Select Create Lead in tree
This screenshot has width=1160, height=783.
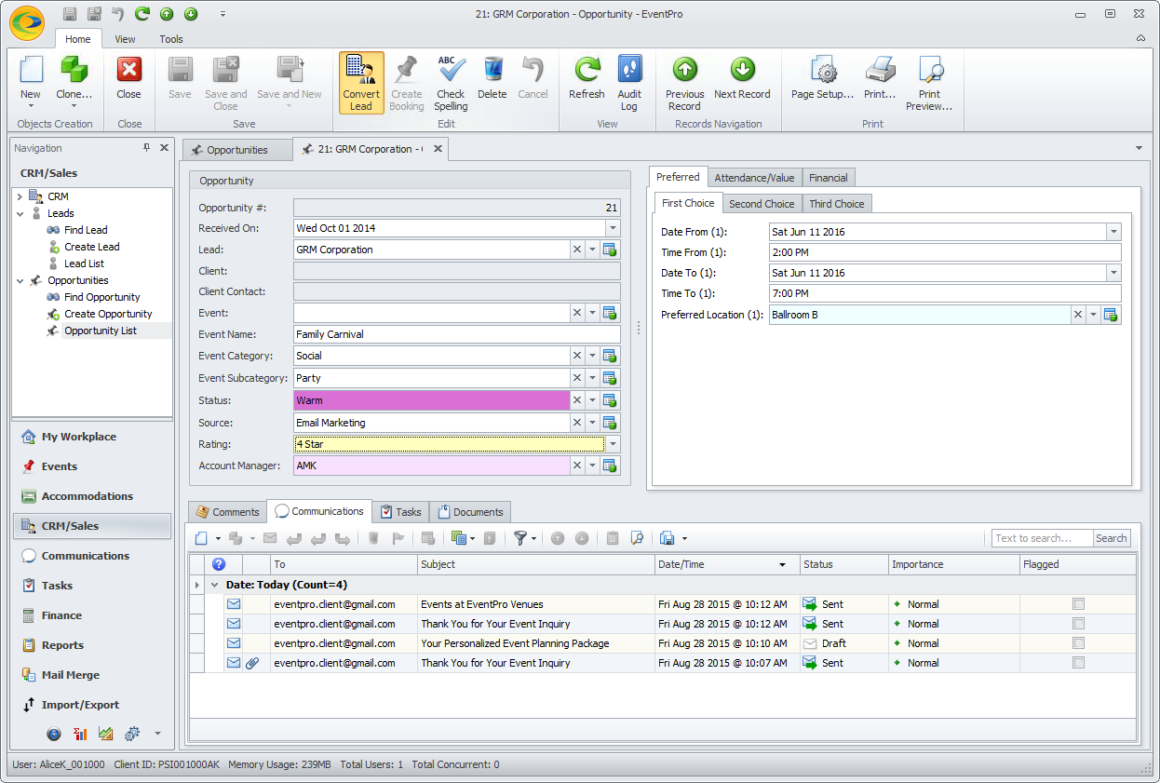91,247
